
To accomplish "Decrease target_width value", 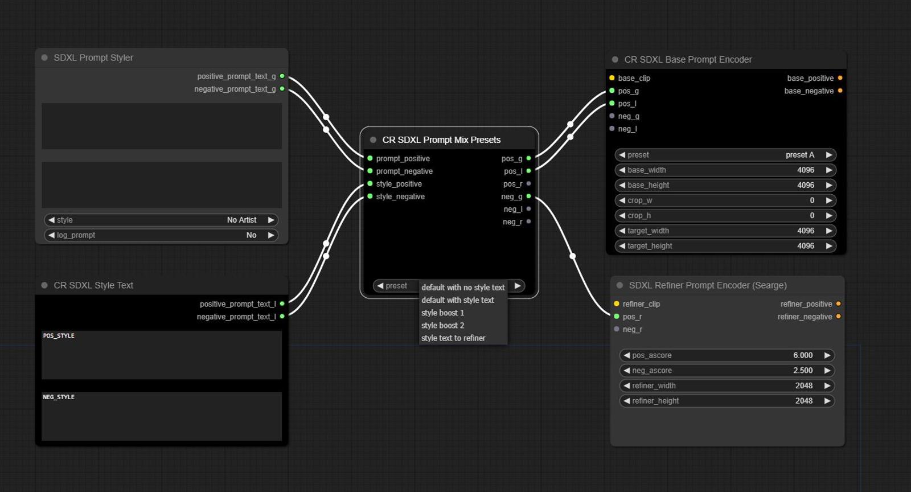I will point(622,231).
